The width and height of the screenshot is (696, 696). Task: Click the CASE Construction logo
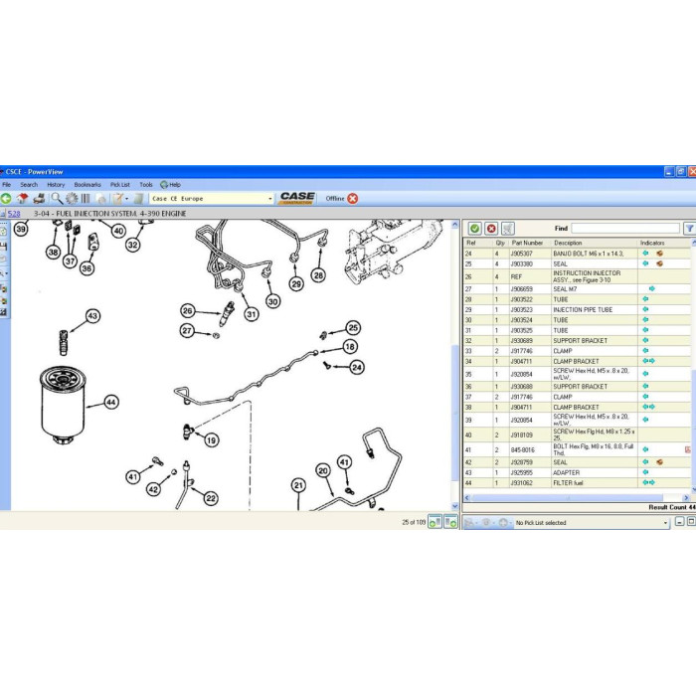pos(297,198)
